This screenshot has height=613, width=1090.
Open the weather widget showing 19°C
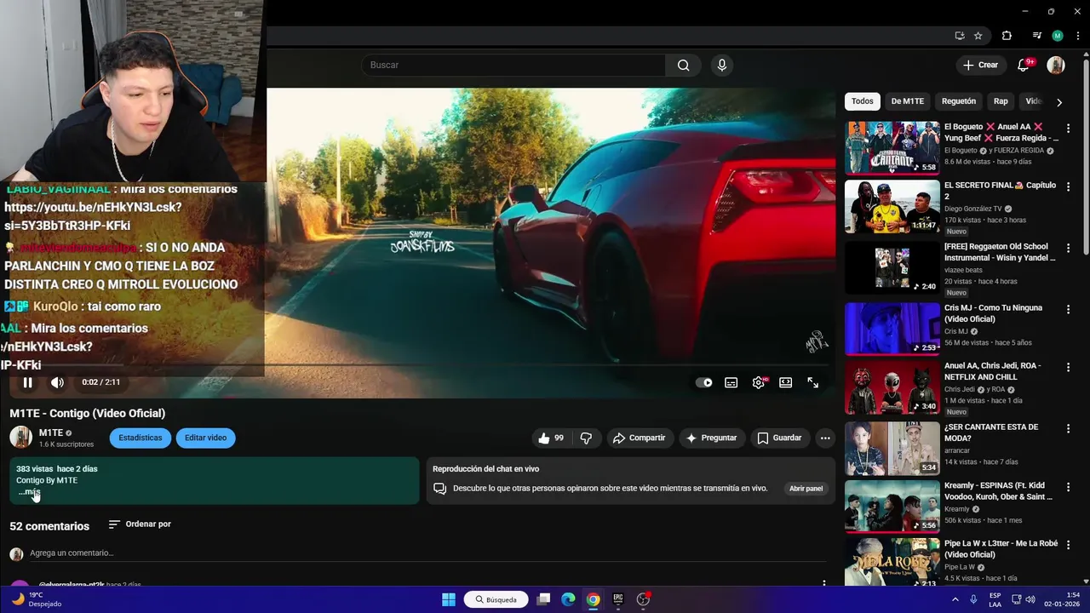(36, 599)
